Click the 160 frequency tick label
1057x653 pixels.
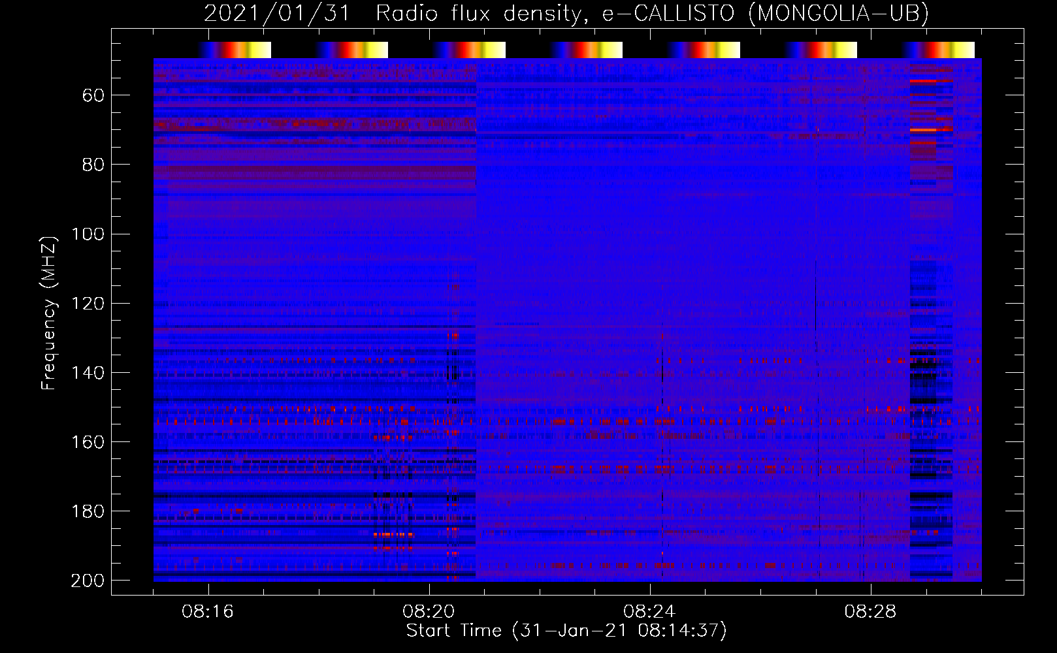(88, 442)
